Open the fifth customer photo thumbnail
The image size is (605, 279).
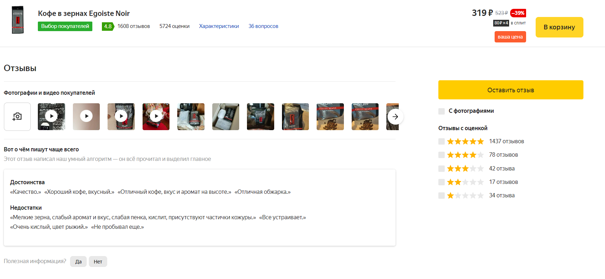pyautogui.click(x=191, y=117)
